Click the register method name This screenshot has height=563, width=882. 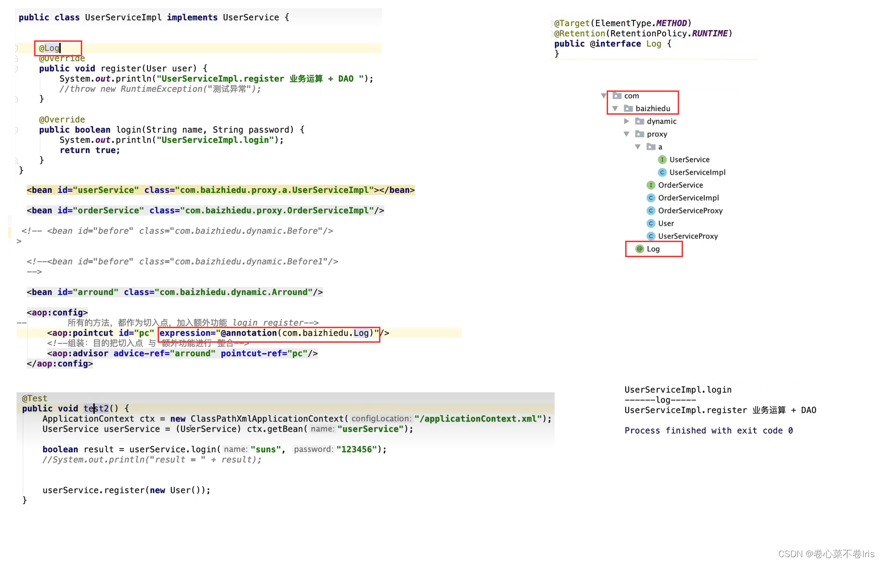coord(121,69)
